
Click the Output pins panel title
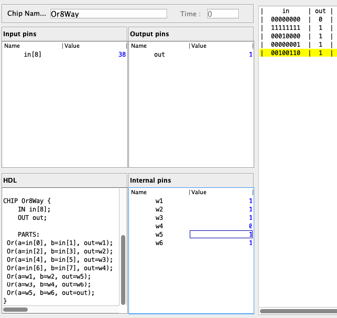tap(149, 34)
